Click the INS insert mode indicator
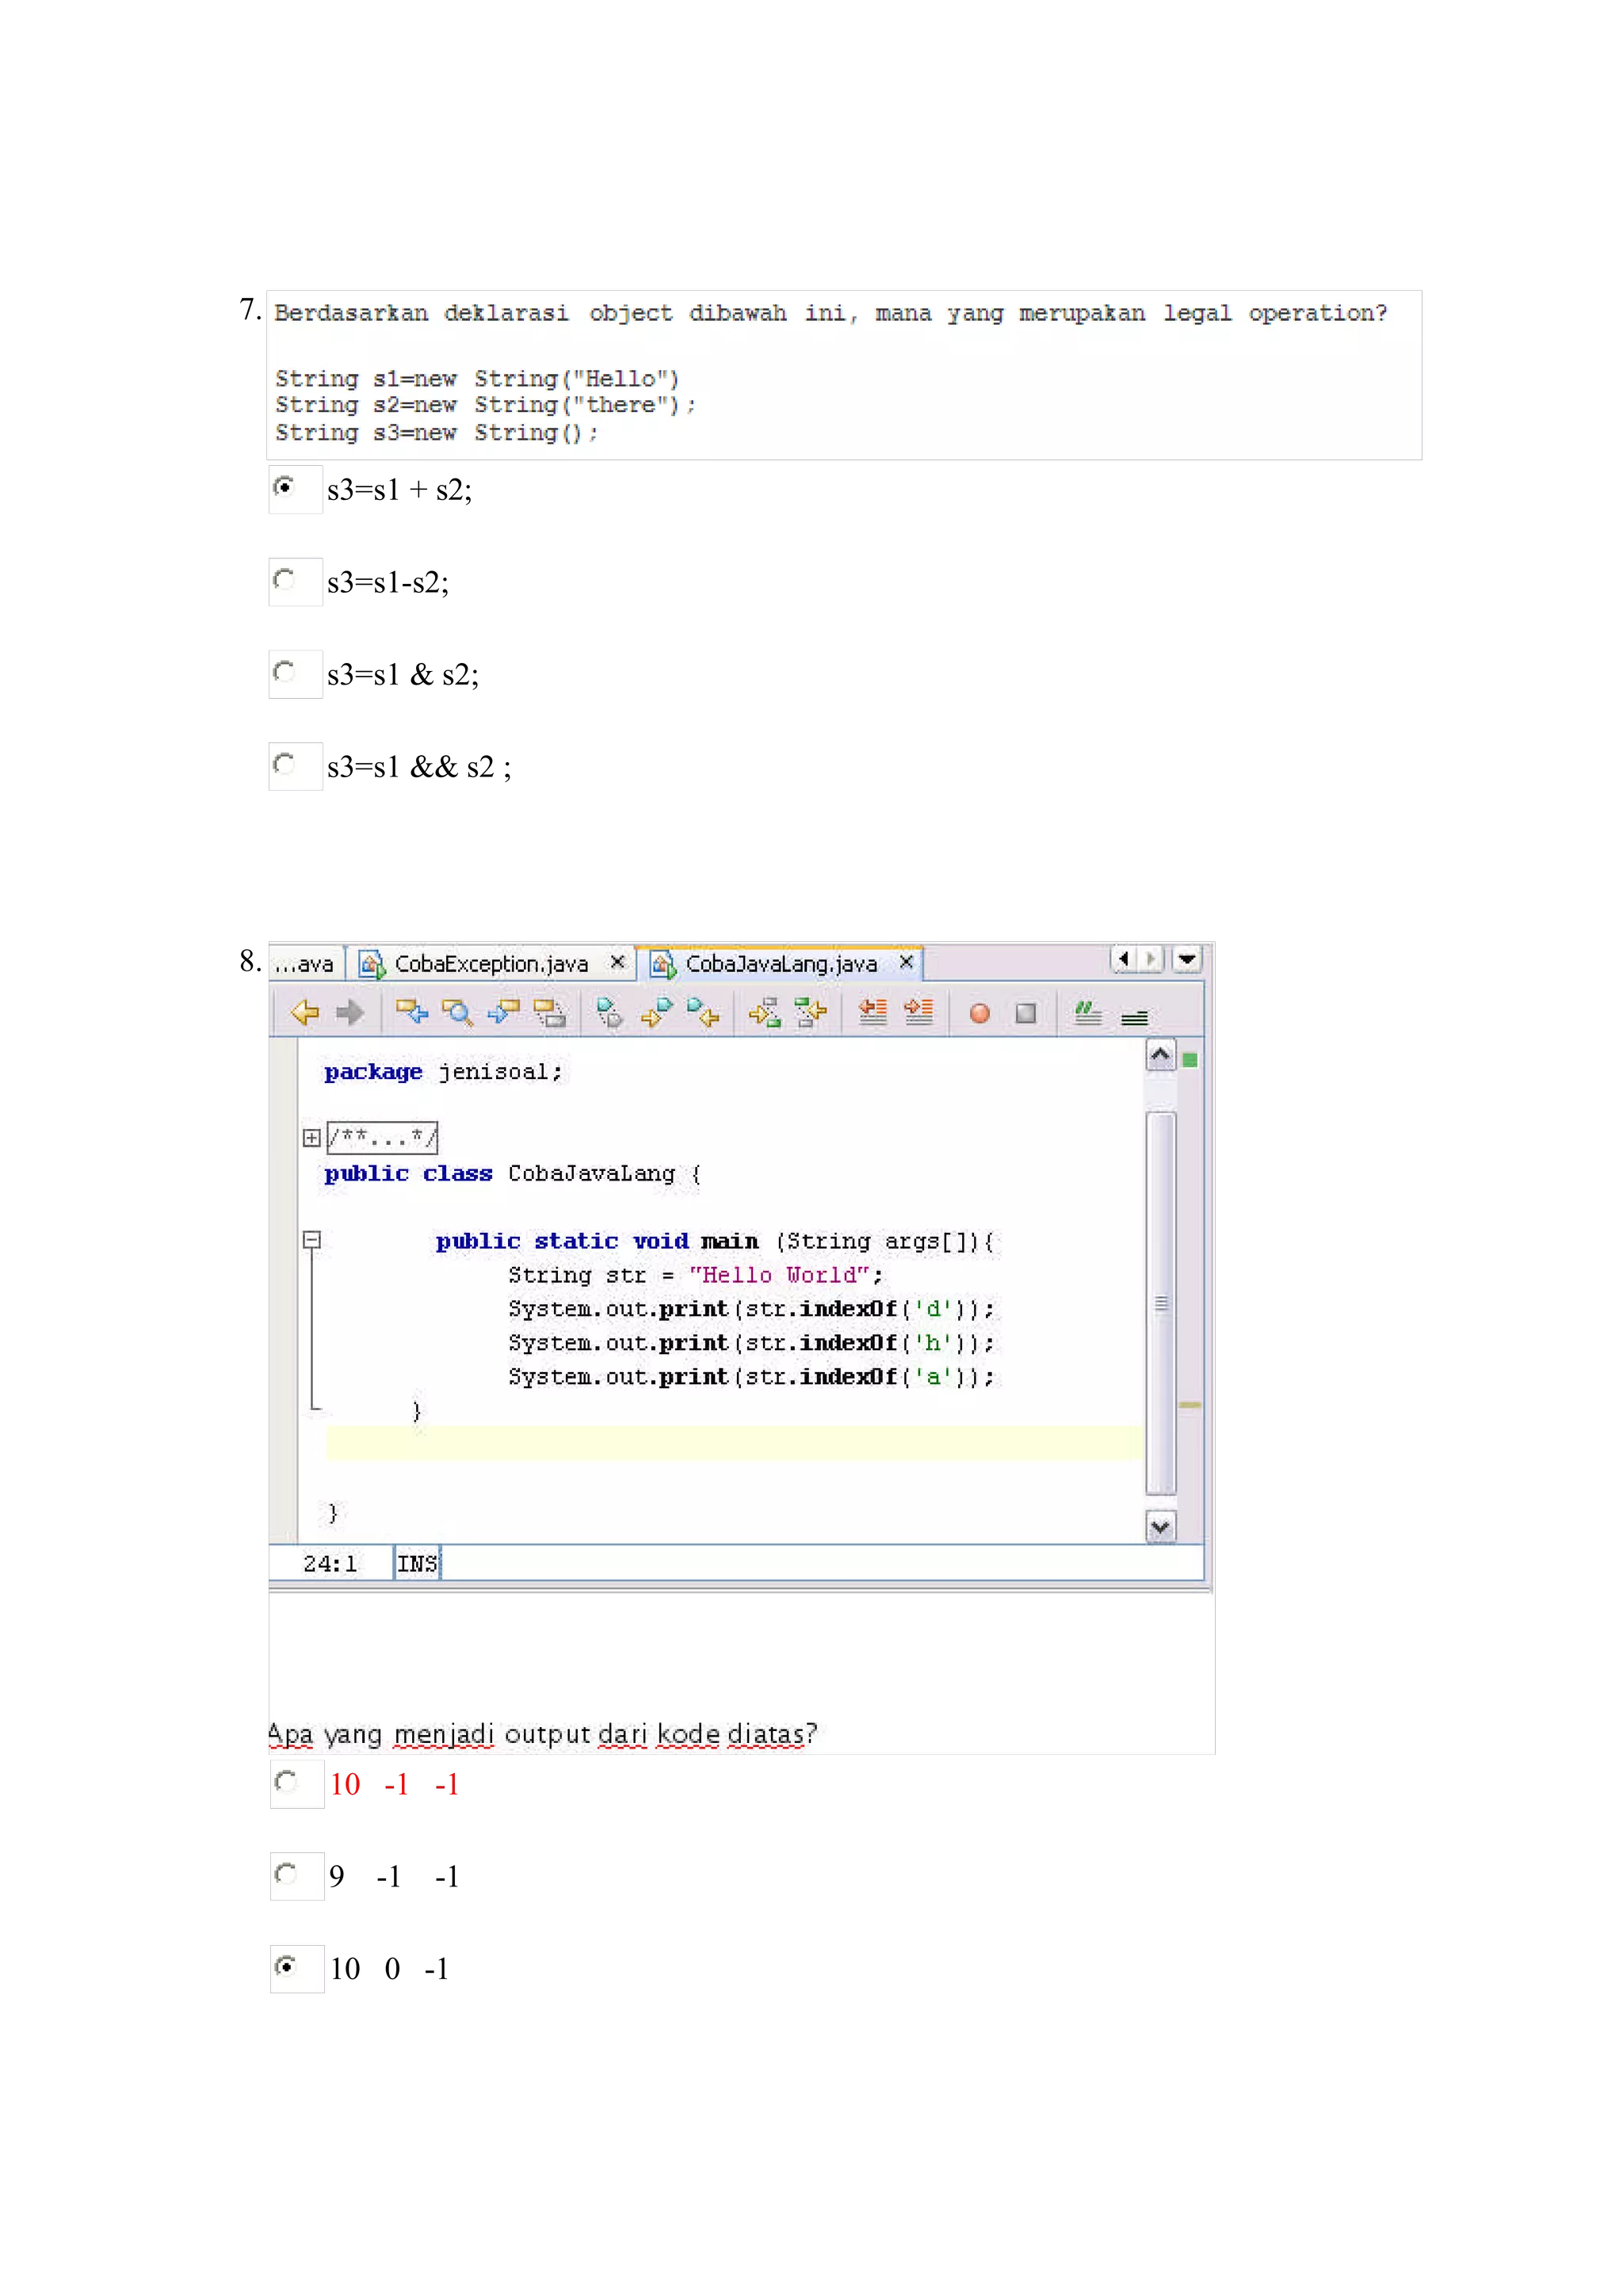Viewport: 1623px width, 2296px height. click(417, 1563)
